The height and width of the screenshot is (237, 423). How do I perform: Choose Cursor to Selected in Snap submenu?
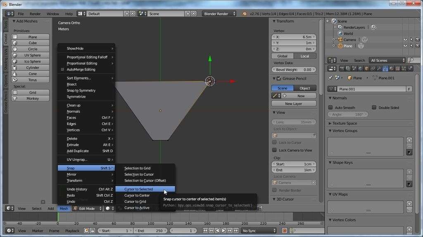[139, 189]
